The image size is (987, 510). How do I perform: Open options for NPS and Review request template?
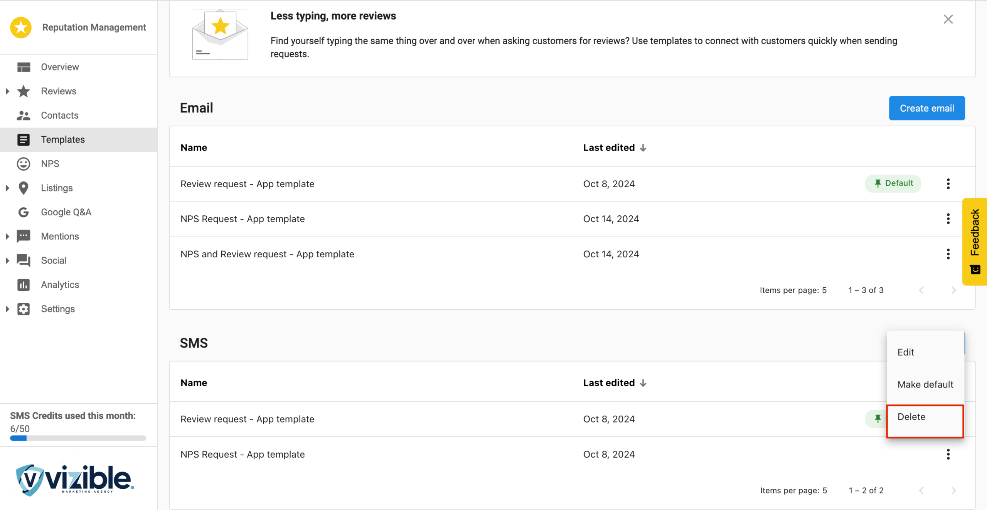948,254
